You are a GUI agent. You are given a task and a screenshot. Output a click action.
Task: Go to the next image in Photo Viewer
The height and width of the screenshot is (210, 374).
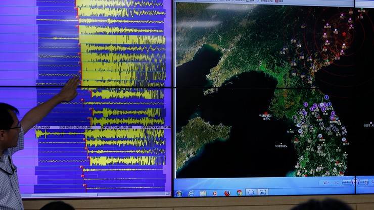coord(364,182)
